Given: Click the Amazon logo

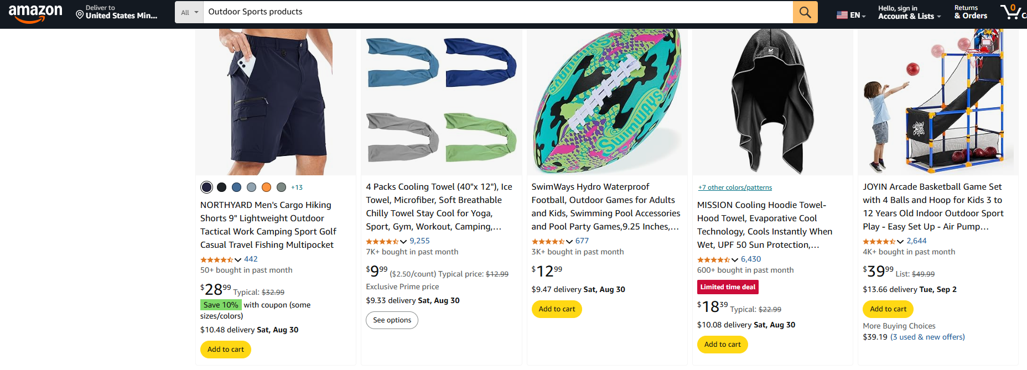Looking at the screenshot, I should 37,13.
